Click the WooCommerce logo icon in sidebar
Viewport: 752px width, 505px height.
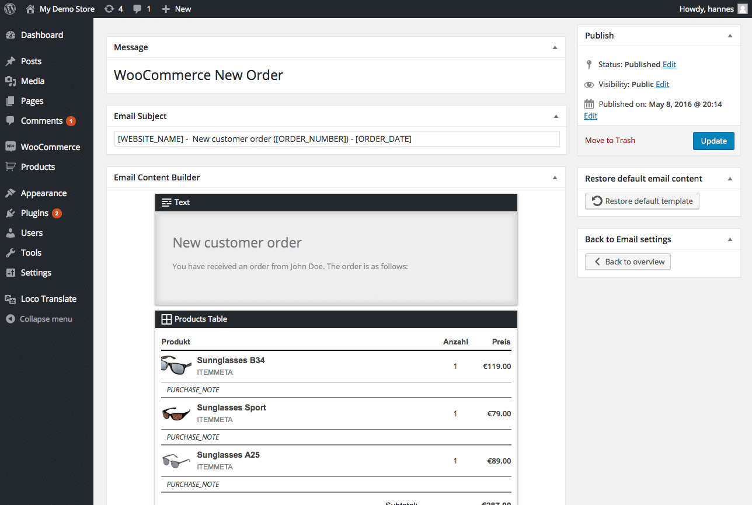point(11,147)
